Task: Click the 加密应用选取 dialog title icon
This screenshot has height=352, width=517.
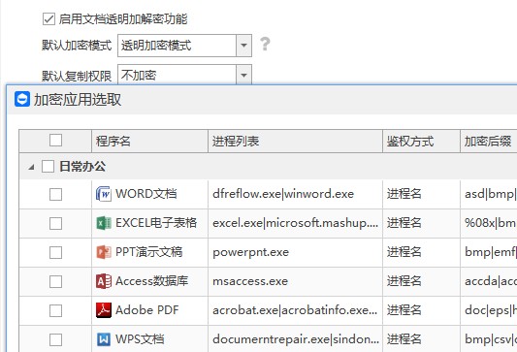Action: coord(22,99)
